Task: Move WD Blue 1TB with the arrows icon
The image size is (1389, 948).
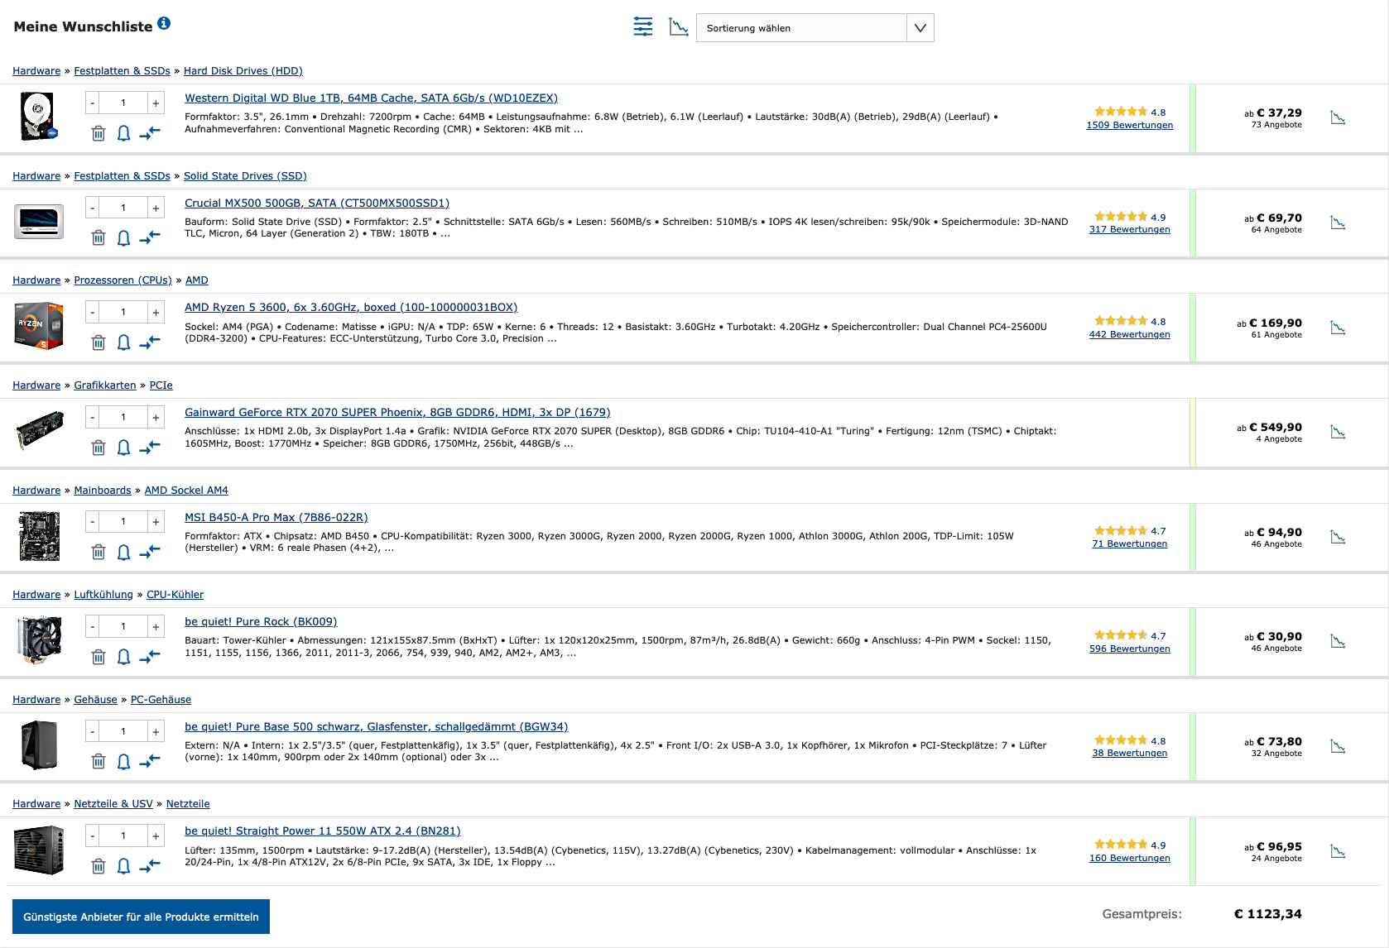Action: (150, 133)
